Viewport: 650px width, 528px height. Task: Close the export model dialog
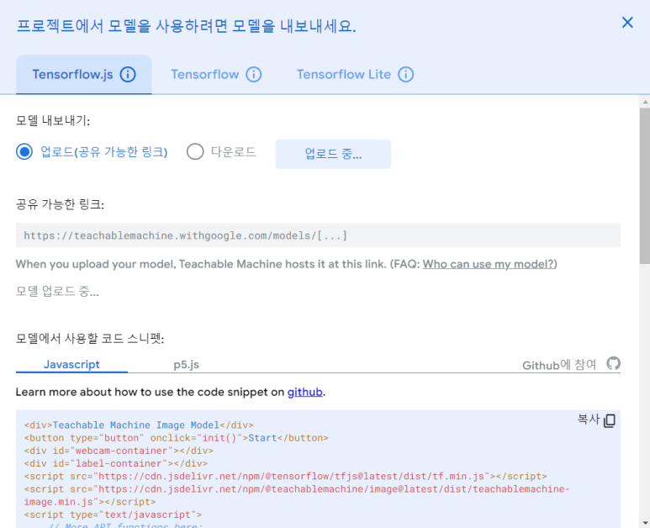[627, 23]
